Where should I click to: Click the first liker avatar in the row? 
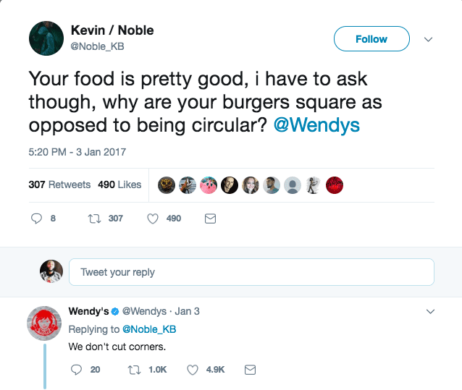[x=166, y=185]
